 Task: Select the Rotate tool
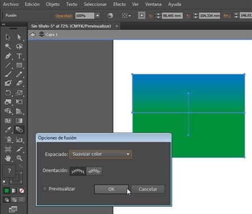coord(8,93)
